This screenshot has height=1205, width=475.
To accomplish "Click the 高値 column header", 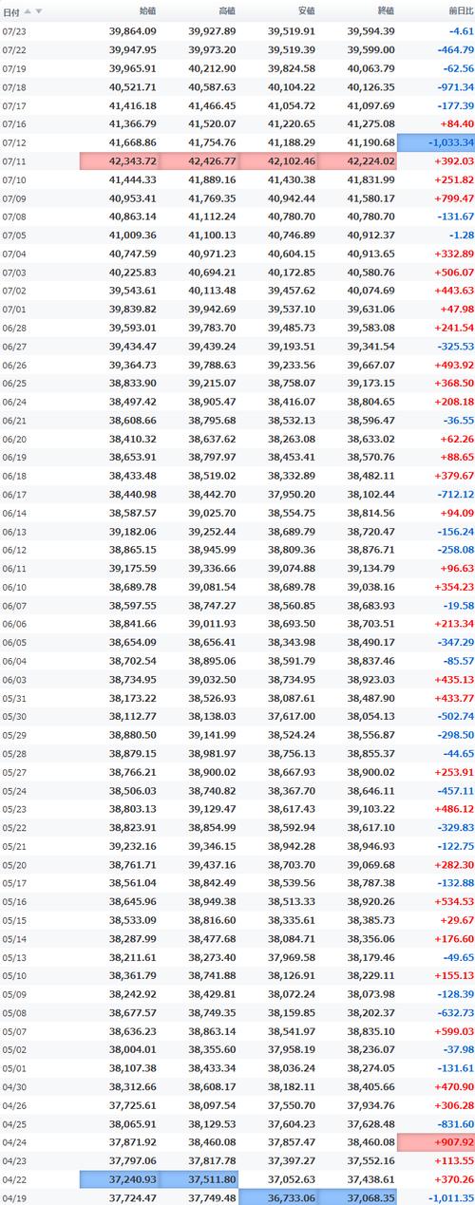I will (226, 11).
